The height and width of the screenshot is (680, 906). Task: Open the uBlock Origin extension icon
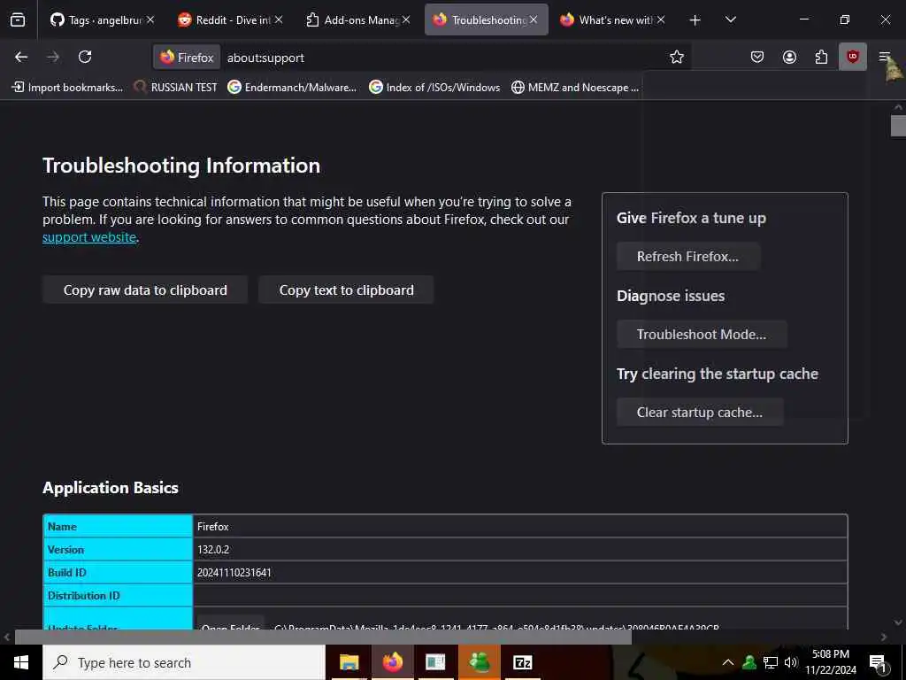click(x=853, y=57)
